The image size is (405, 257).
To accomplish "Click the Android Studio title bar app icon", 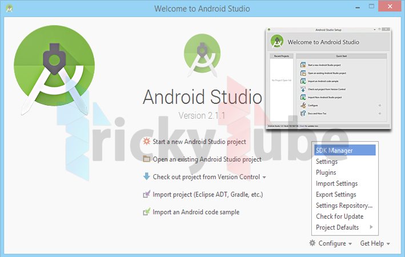I will click(10, 8).
